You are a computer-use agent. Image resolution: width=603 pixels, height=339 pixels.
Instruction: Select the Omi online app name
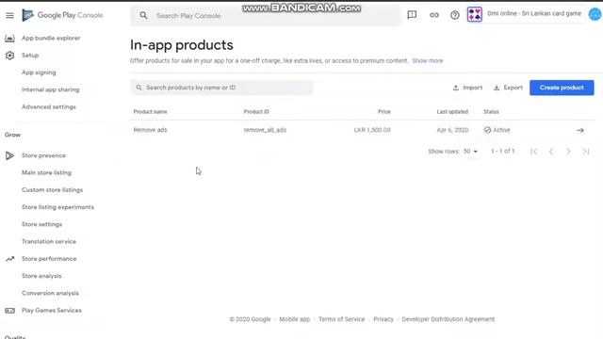534,14
